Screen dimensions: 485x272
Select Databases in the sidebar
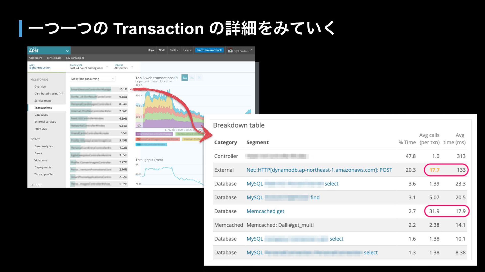(41, 115)
